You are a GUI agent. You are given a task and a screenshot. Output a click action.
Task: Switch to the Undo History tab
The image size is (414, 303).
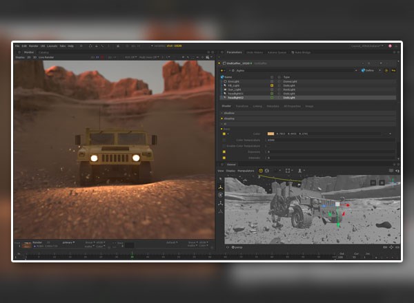click(255, 52)
